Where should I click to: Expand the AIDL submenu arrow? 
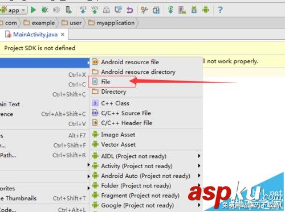[x=199, y=156]
